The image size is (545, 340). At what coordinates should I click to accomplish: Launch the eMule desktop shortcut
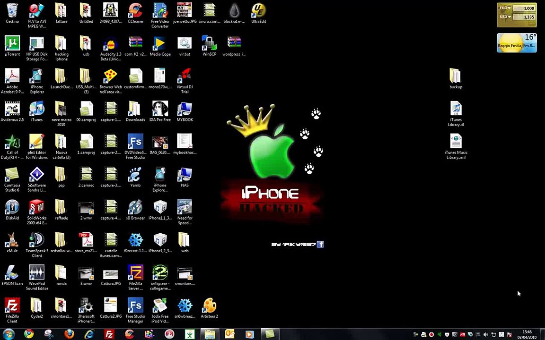[x=12, y=243]
